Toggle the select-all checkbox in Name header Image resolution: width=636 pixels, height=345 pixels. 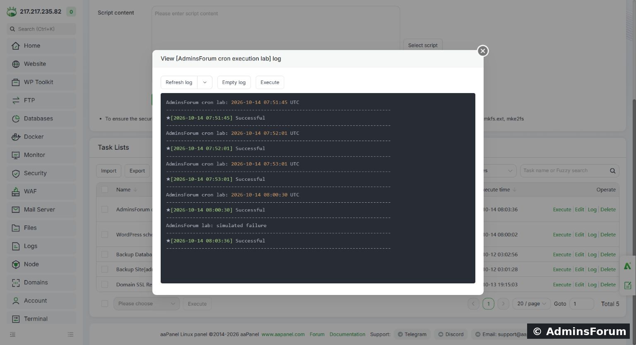coord(105,189)
